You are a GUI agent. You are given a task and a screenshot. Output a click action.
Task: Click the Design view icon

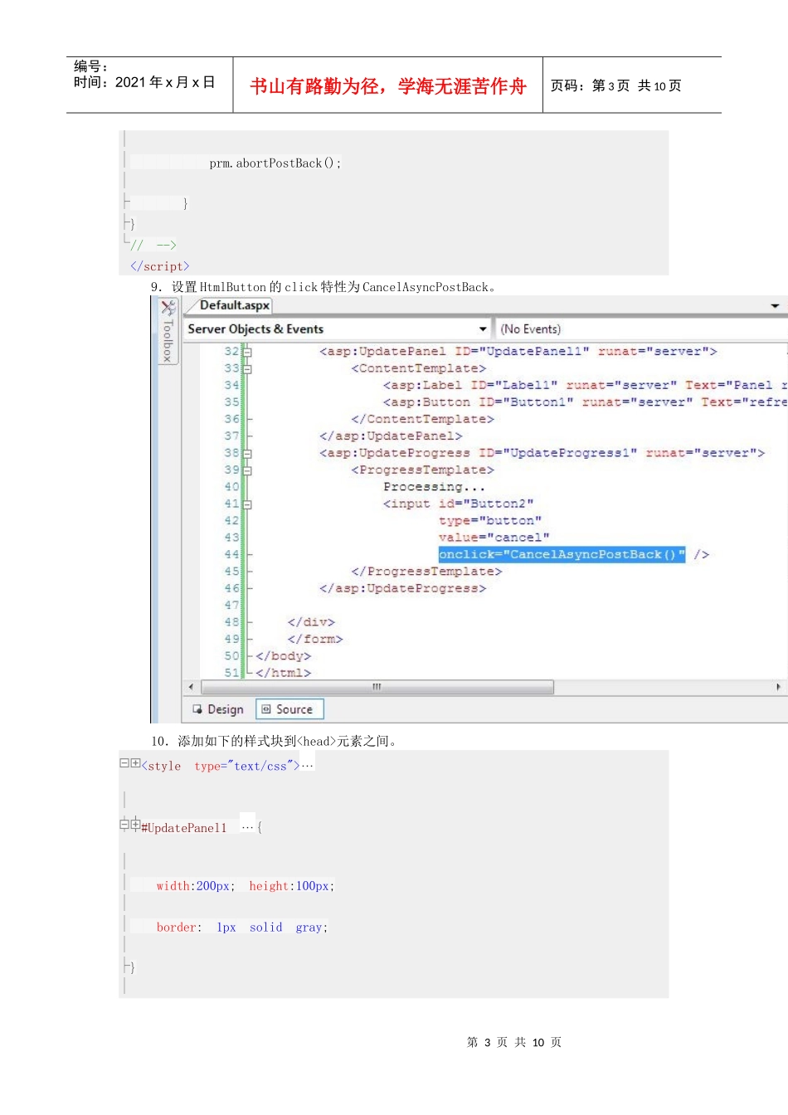tap(197, 709)
